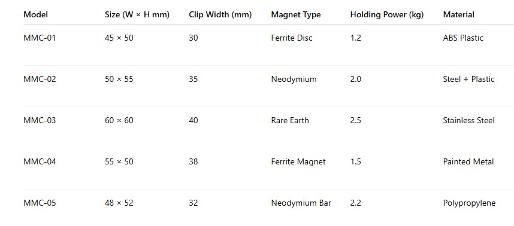Click the Neodymium Bar cell
This screenshot has width=514, height=226.
(301, 203)
